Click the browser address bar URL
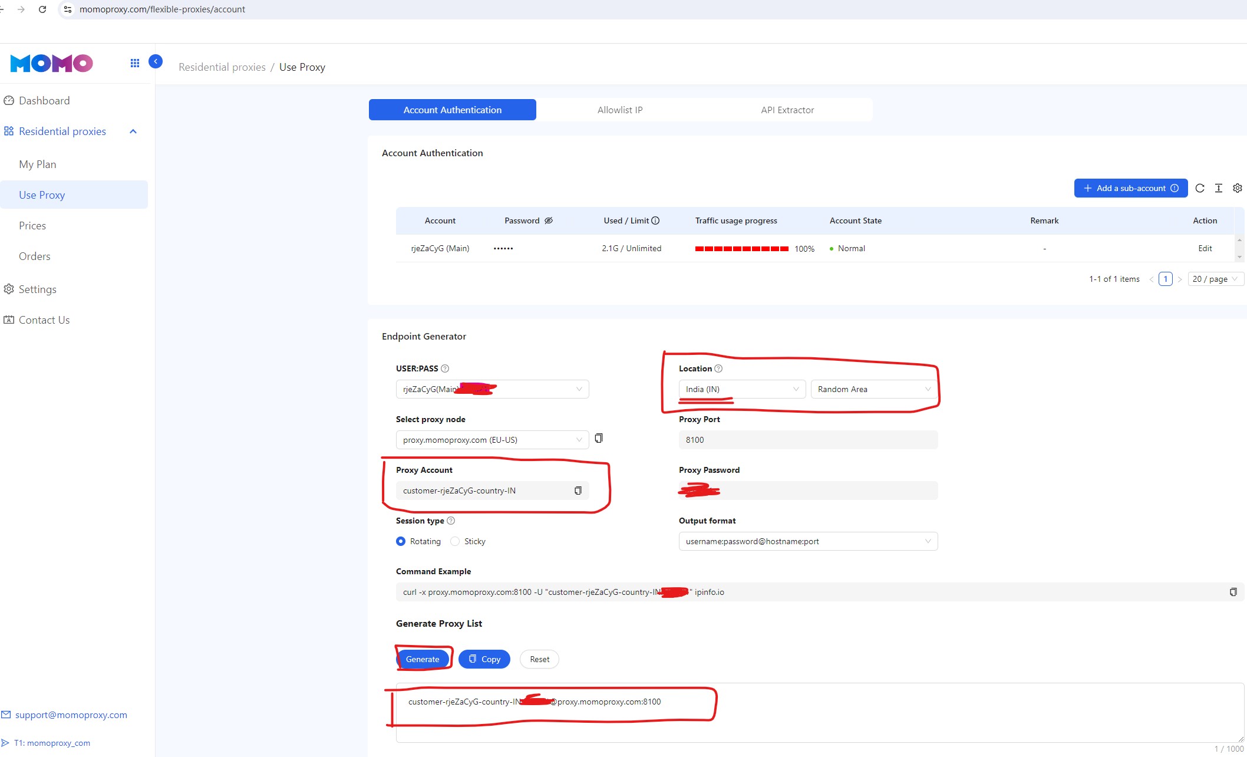This screenshot has height=757, width=1247. coord(162,9)
